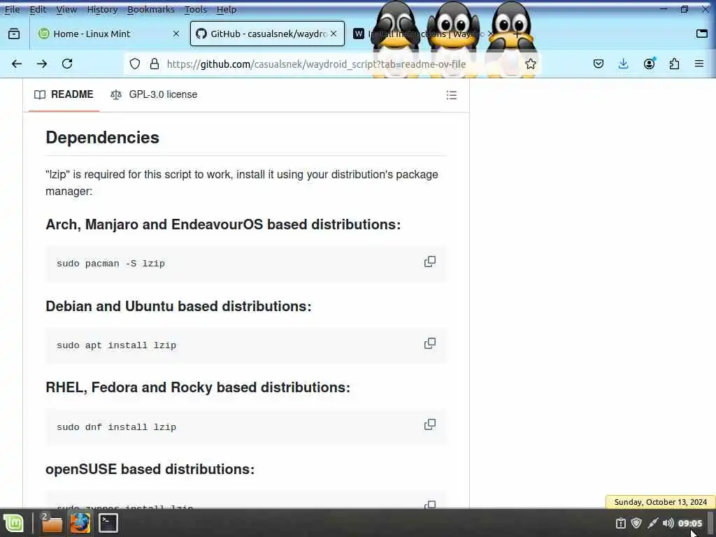Close the GitHub casualsnek tab
The width and height of the screenshot is (716, 537).
point(334,34)
